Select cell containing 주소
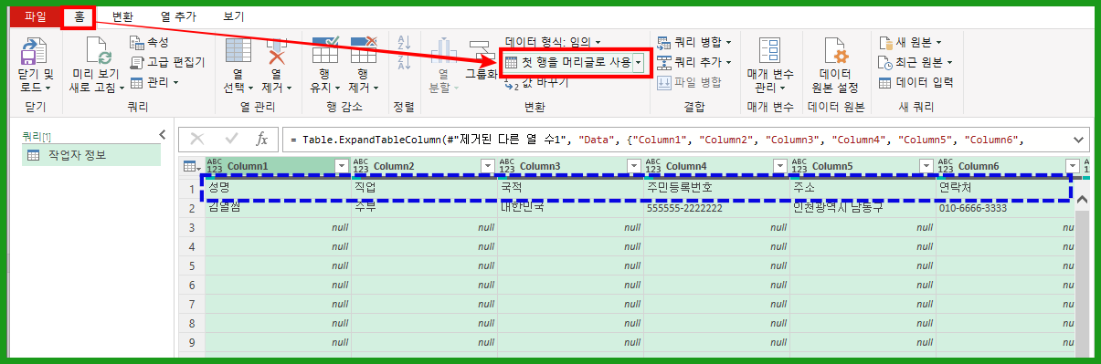This screenshot has width=1101, height=364. (863, 188)
